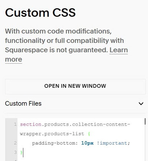Image resolution: width=148 pixels, height=161 pixels.
Task: Click the .collection-content- class text
Action: [100, 124]
